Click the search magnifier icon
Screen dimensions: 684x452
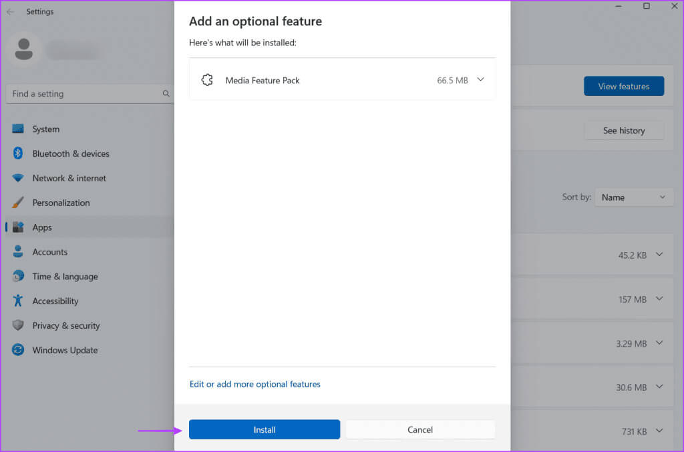click(x=166, y=93)
